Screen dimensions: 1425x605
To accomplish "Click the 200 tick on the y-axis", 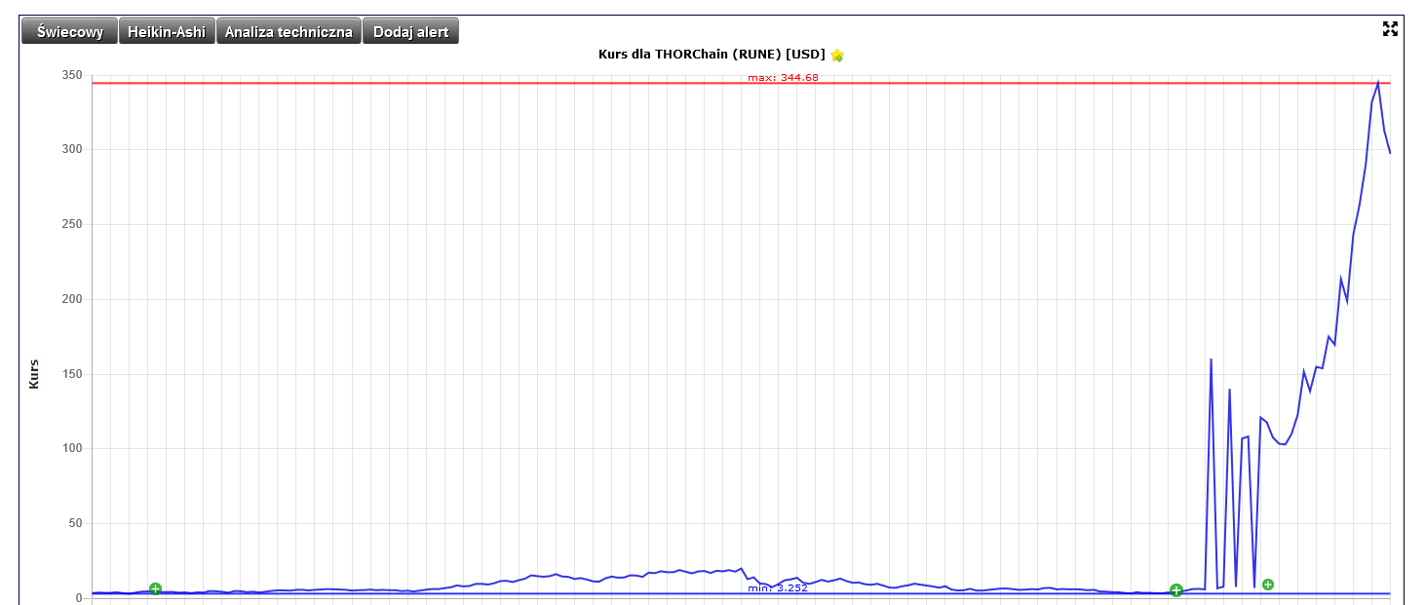I will coord(70,299).
